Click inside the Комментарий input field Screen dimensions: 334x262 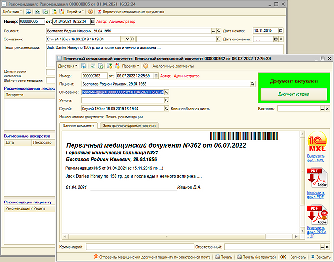pos(138,247)
